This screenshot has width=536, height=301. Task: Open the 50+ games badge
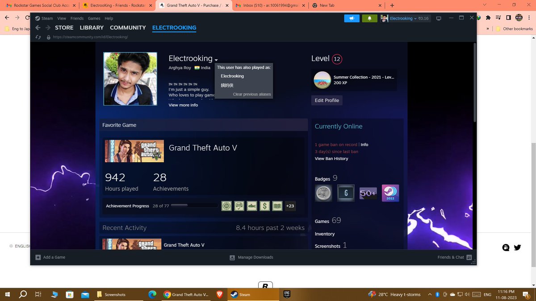click(368, 193)
